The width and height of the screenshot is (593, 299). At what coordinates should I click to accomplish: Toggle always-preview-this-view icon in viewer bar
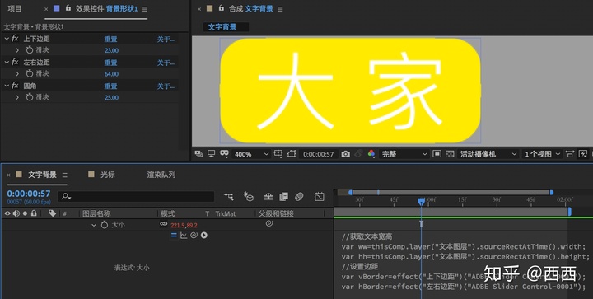tap(198, 153)
